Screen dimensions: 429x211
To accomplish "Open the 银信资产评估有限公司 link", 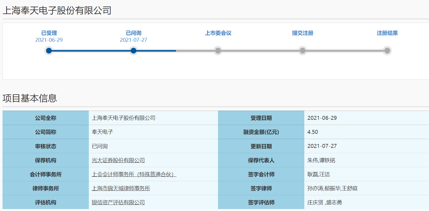I will tap(118, 203).
